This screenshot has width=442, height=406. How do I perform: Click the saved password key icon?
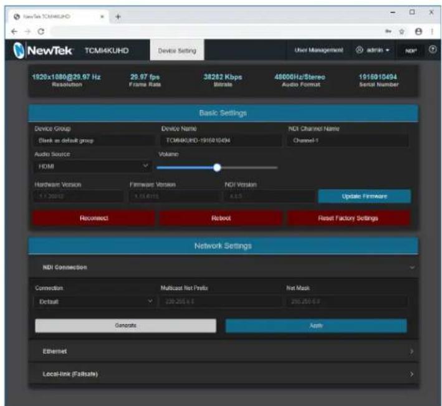(388, 31)
